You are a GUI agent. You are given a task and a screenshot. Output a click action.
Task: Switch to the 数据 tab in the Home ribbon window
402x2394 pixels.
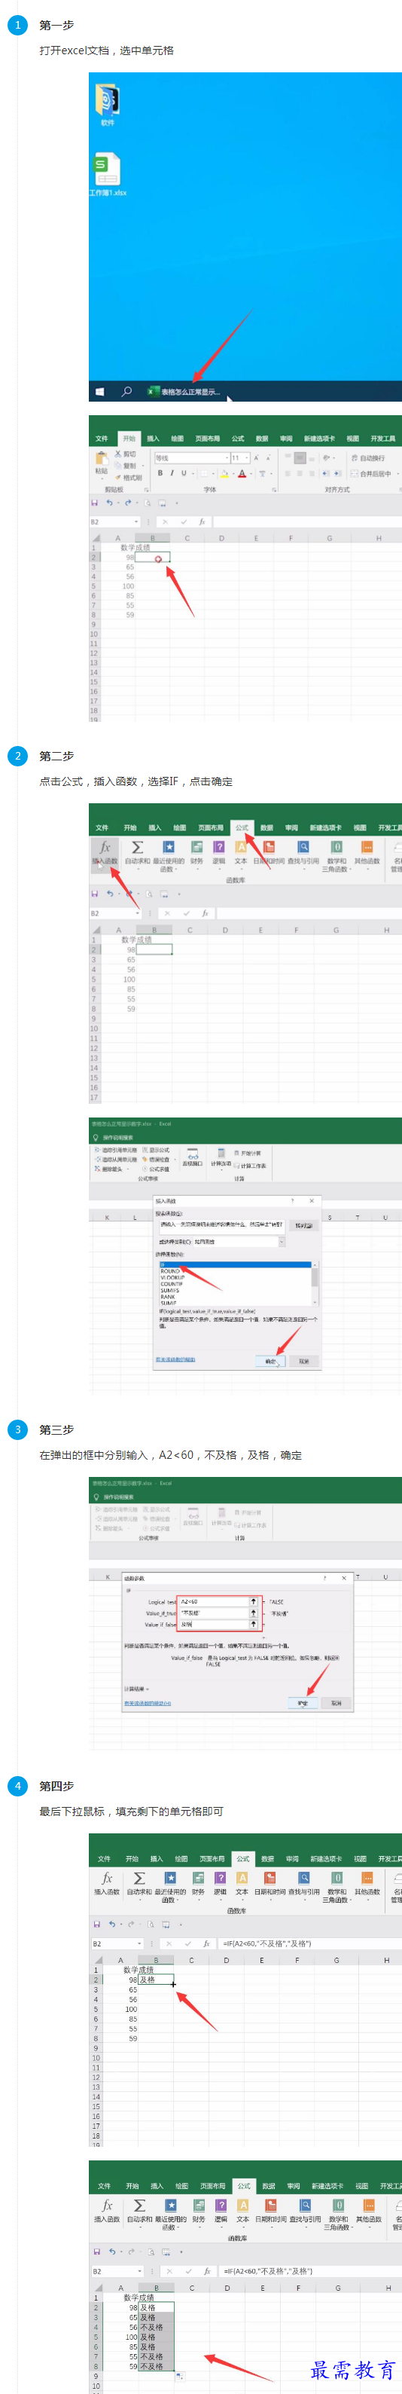[262, 439]
